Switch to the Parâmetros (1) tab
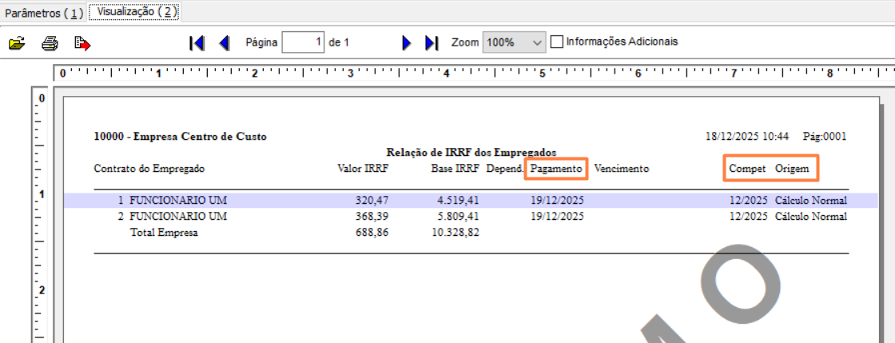Image resolution: width=895 pixels, height=343 pixels. [x=43, y=13]
